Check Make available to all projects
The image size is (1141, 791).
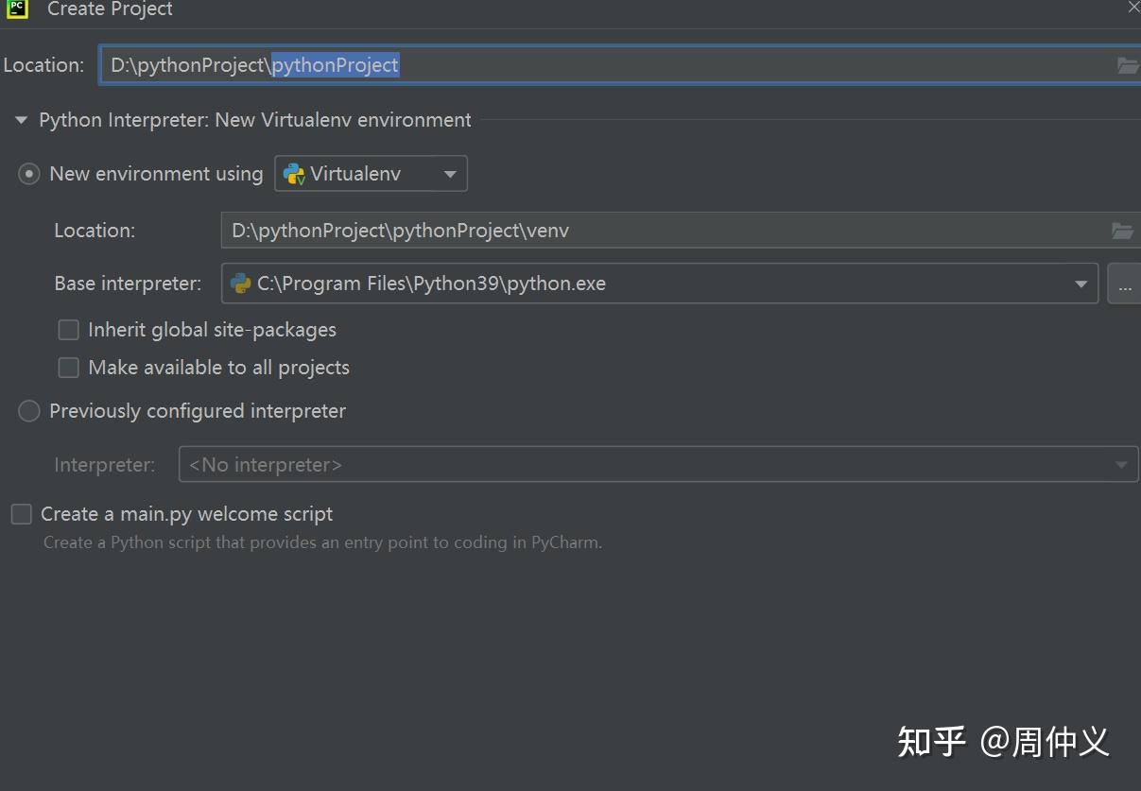pos(68,368)
